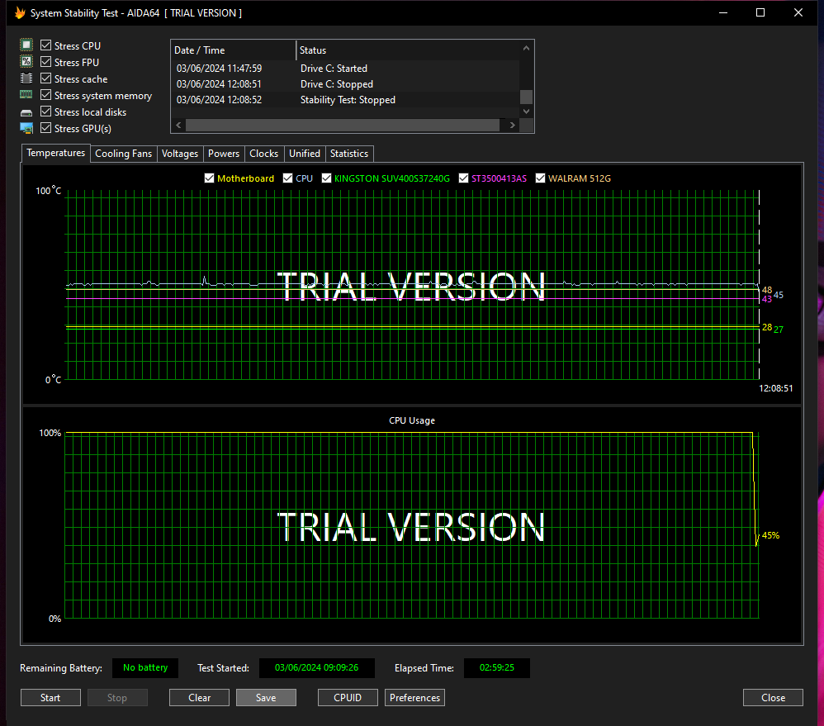Viewport: 824px width, 726px height.
Task: Toggle the CPU temperature graph checkbox
Action: 287,178
